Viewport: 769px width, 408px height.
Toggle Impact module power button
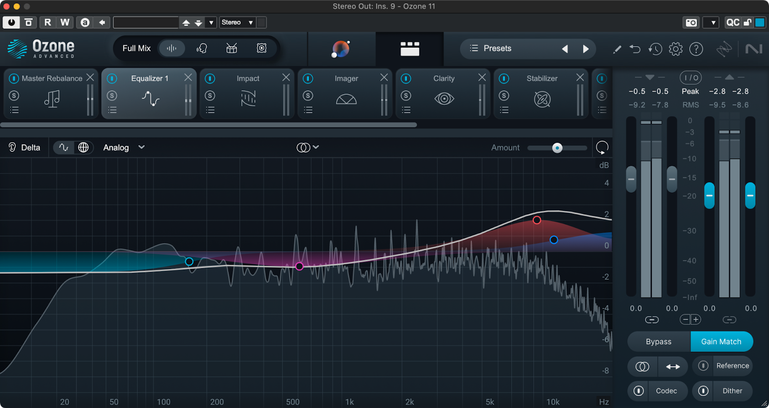210,78
